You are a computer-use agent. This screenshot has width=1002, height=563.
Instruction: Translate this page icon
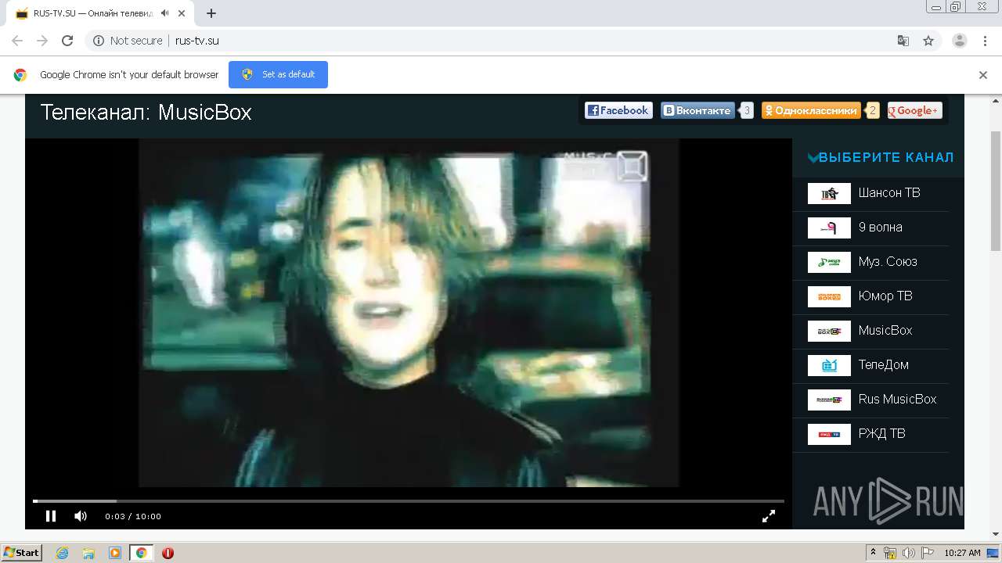tap(903, 41)
